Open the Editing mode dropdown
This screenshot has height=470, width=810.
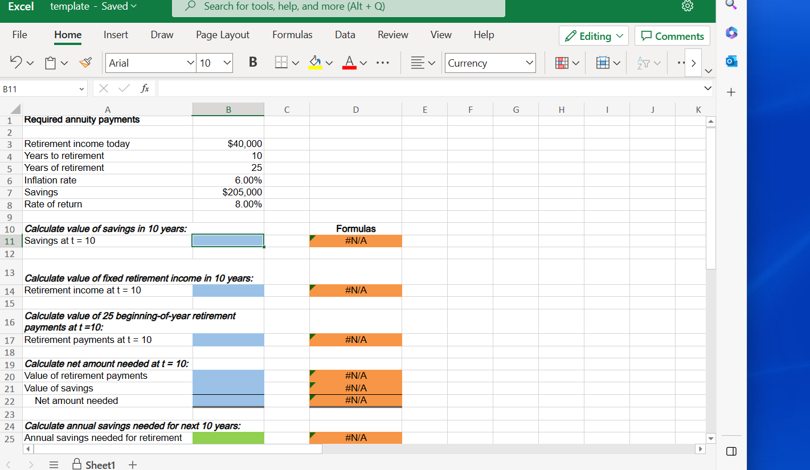[619, 35]
